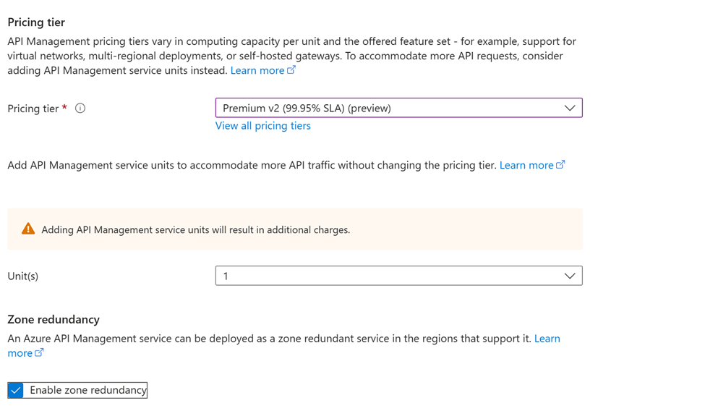
Task: Click the 'Enable zone redundancy' label text
Action: 88,390
